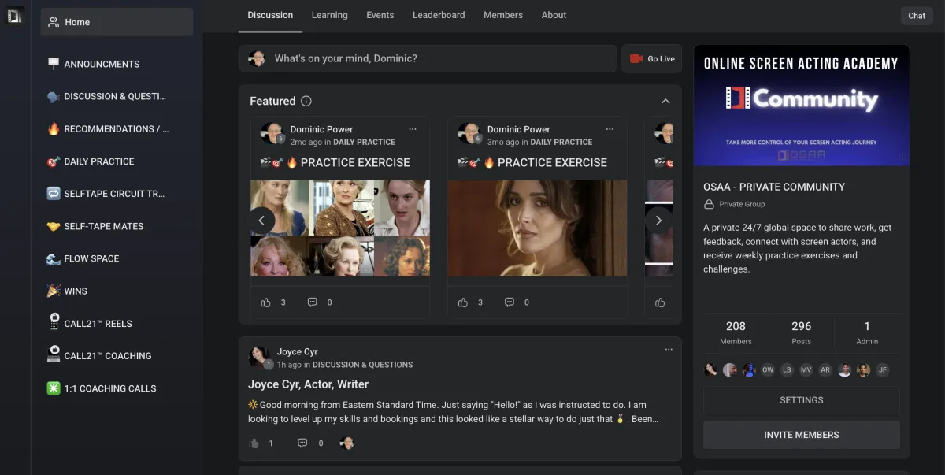Open comments on 3mo ago PRACTICE EXERCISE post

pyautogui.click(x=509, y=302)
